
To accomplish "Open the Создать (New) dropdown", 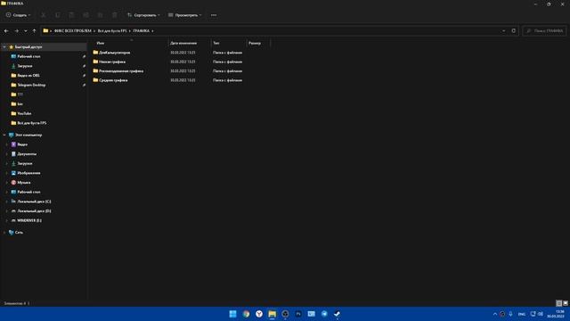I will click(x=18, y=15).
